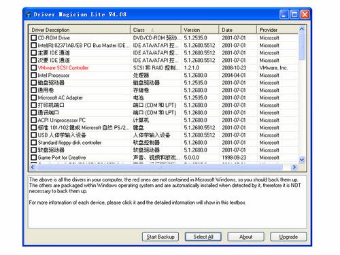
Task: Tick the Intel 82371AB/EB PCI Bus Master checkbox
Action: click(x=33, y=45)
